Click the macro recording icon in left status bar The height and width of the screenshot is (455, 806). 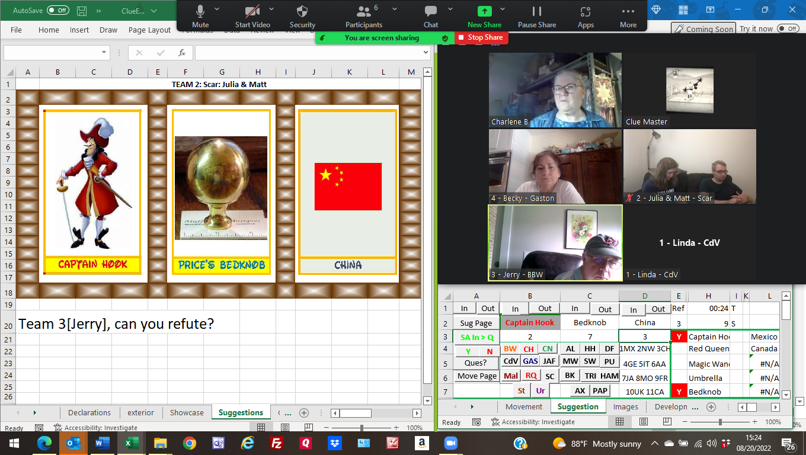point(39,428)
